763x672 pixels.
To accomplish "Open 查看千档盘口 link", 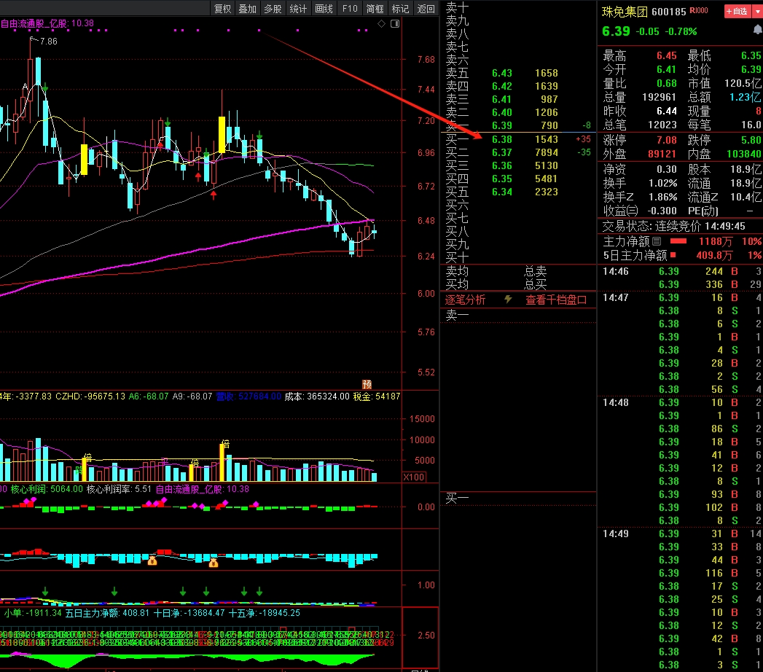I will [556, 300].
